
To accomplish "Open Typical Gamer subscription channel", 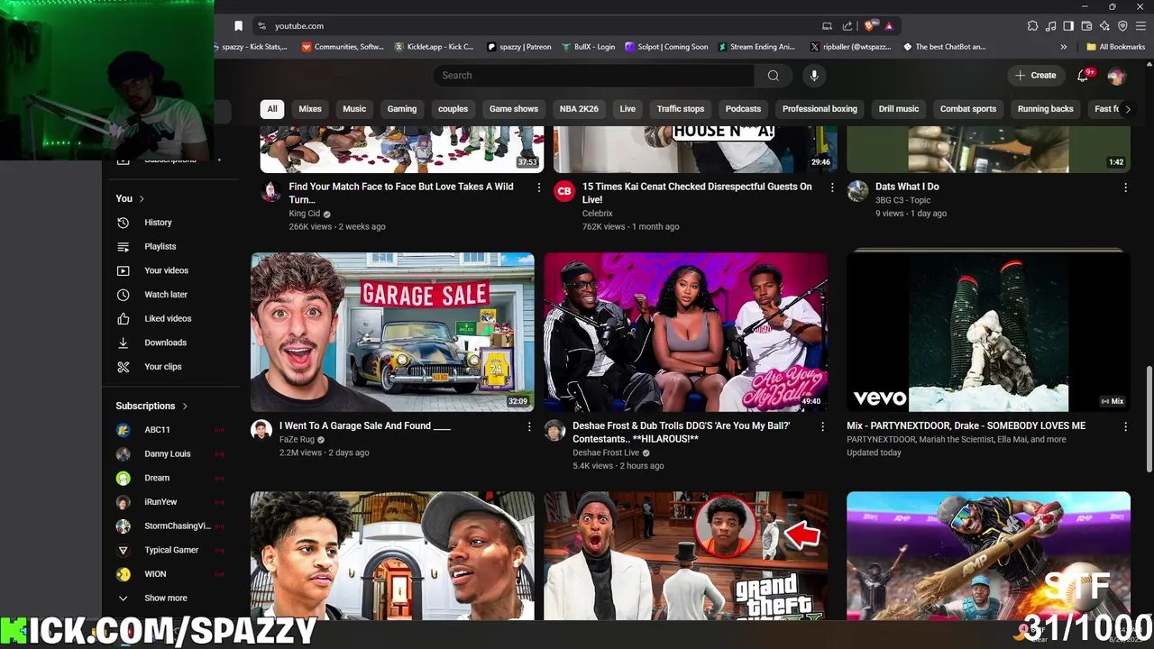I will [171, 550].
